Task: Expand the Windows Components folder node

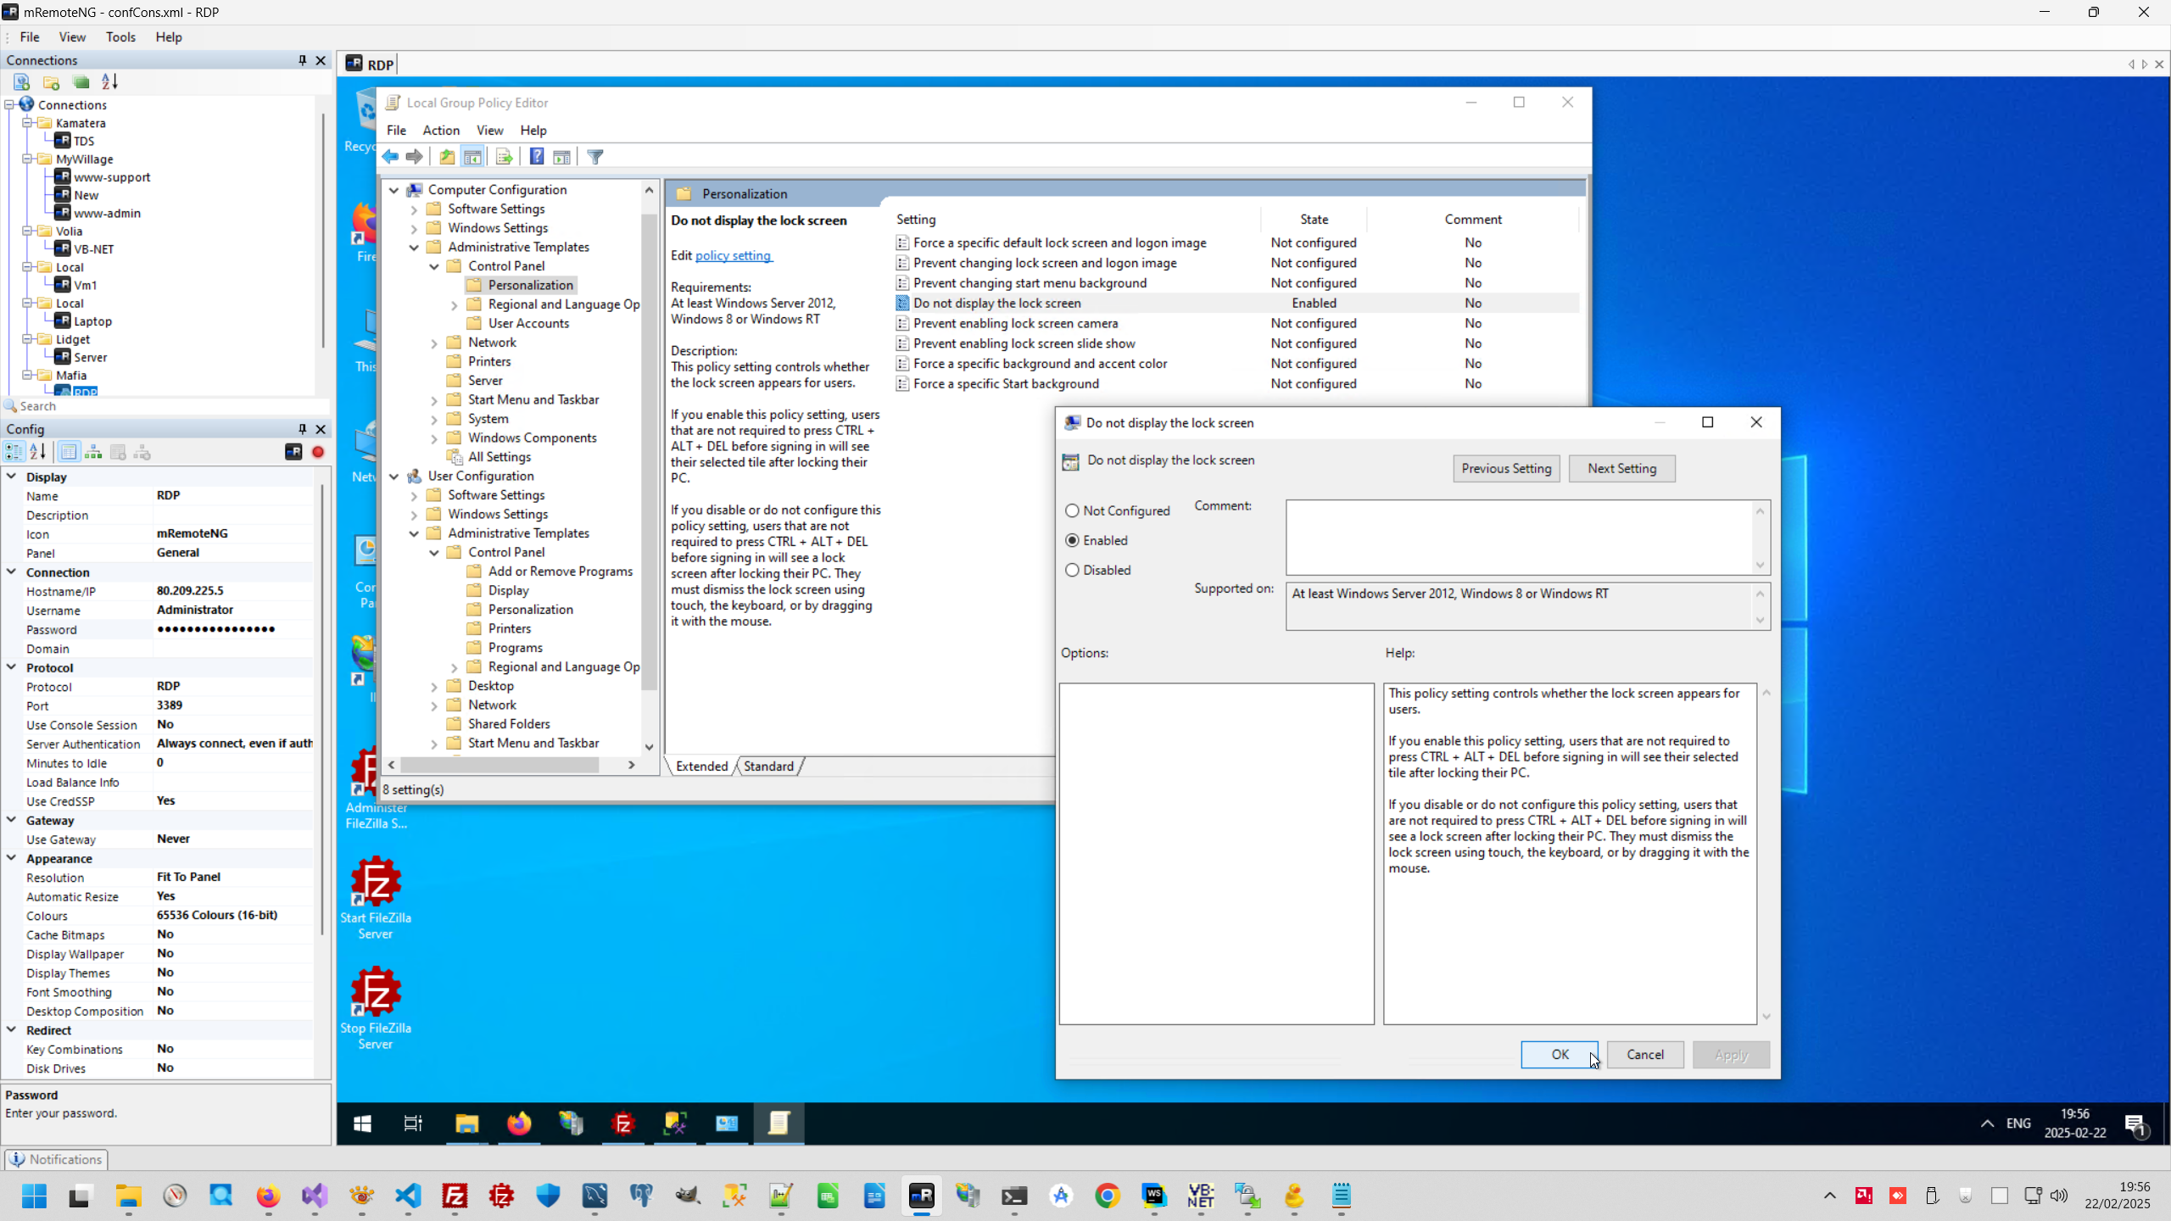Action: (434, 438)
